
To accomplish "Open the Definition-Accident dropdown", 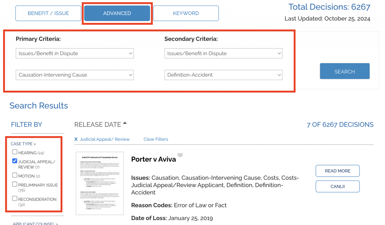I will point(223,75).
